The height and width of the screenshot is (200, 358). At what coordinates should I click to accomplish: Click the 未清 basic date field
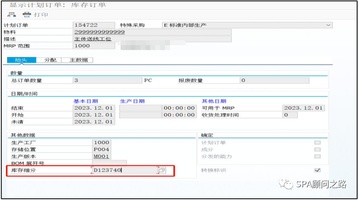(x=94, y=122)
